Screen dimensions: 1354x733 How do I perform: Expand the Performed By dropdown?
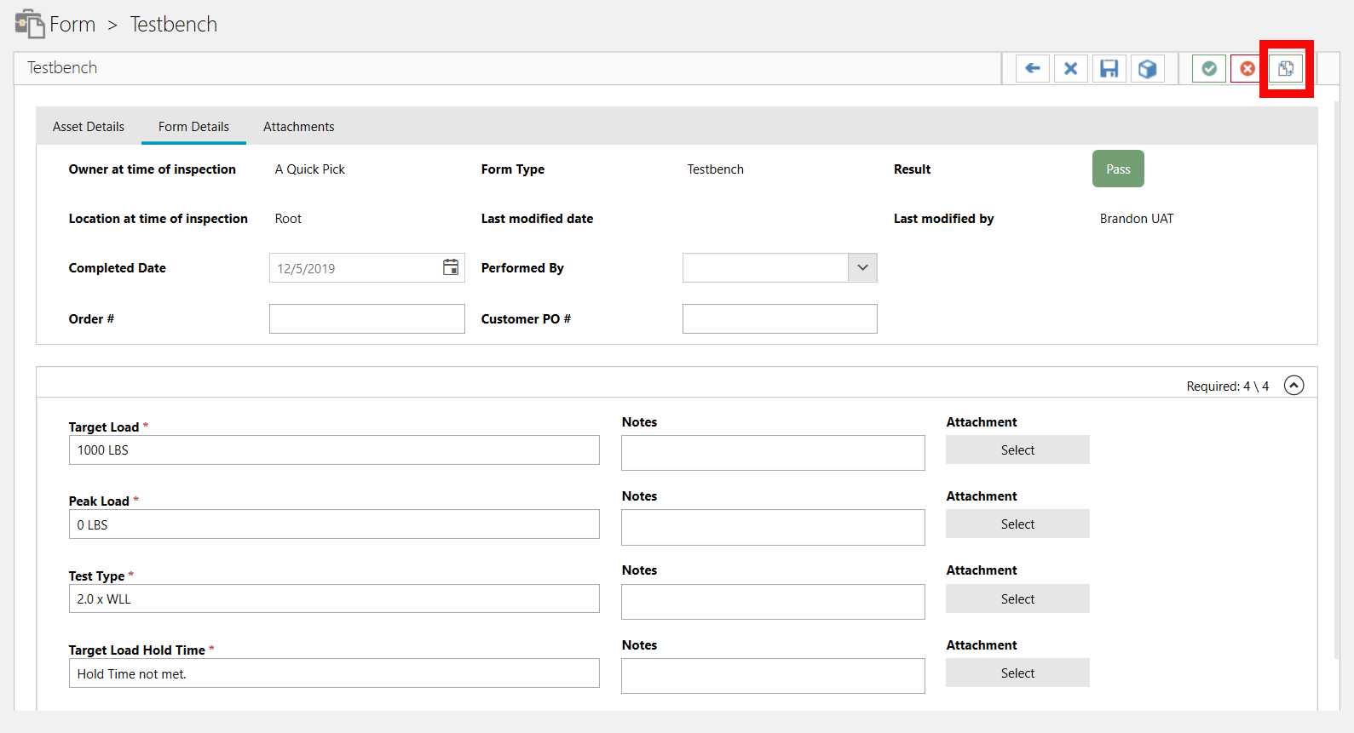[x=862, y=267]
